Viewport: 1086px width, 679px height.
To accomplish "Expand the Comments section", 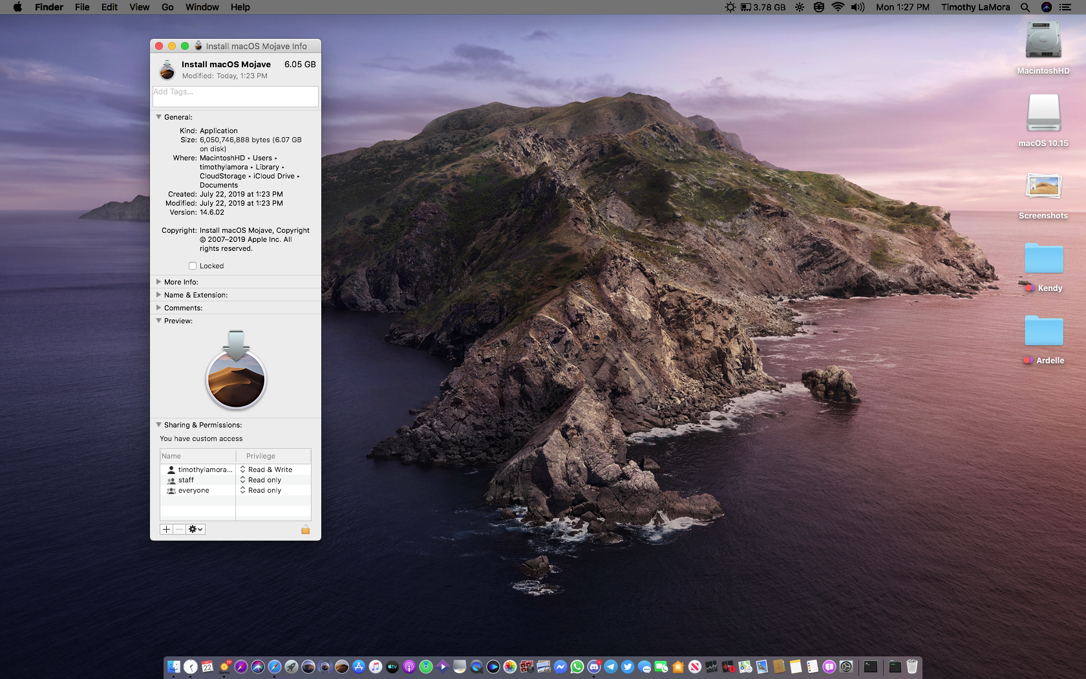I will (x=158, y=308).
